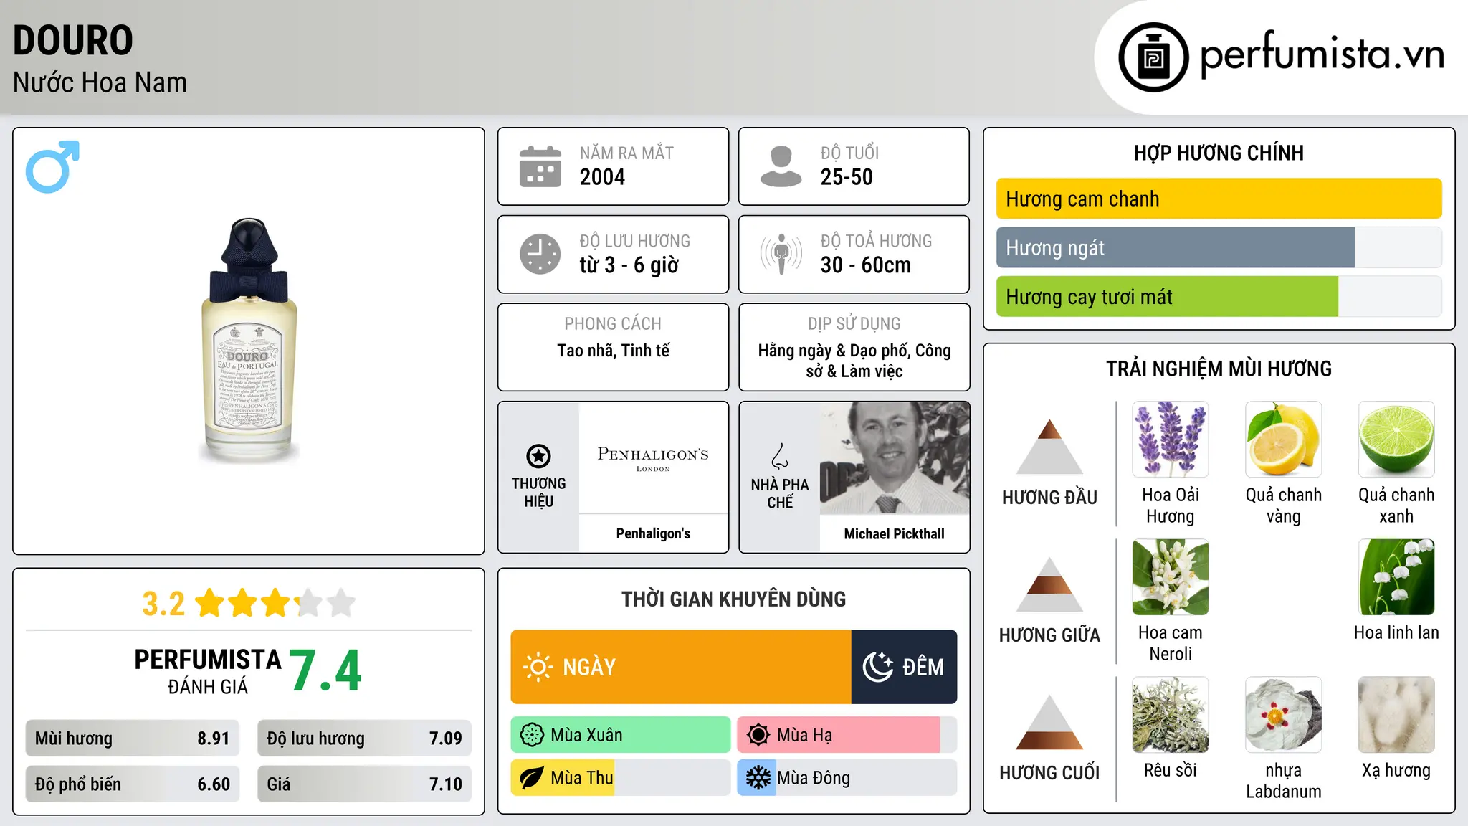Open the Douro perfume bottle image
The height and width of the screenshot is (826, 1468).
[x=249, y=341]
